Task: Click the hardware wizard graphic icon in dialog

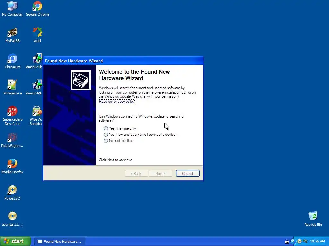Action: (81, 80)
